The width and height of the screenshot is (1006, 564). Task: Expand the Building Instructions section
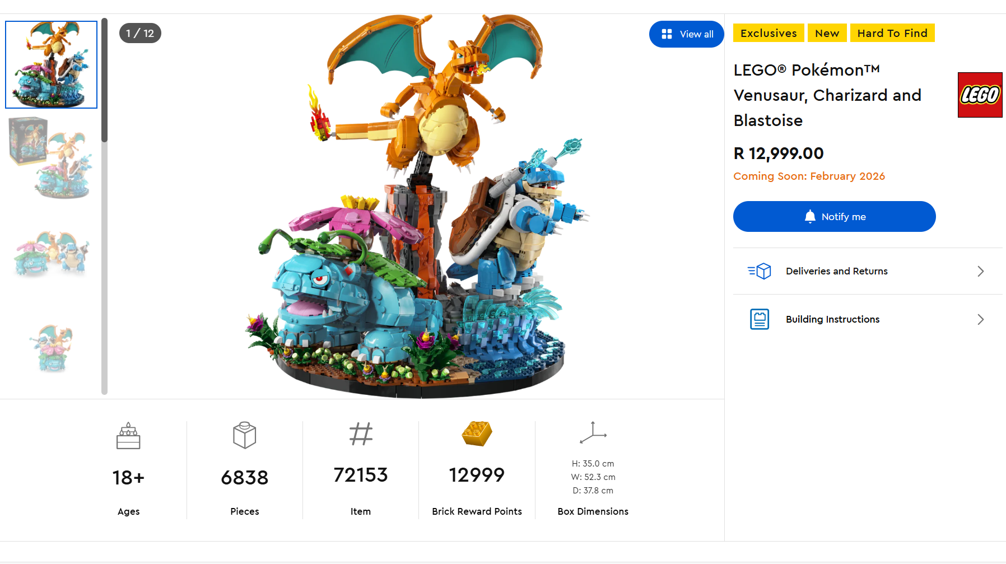point(980,319)
